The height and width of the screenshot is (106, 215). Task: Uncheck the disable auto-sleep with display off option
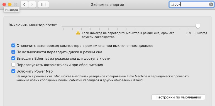pyautogui.click(x=13, y=45)
